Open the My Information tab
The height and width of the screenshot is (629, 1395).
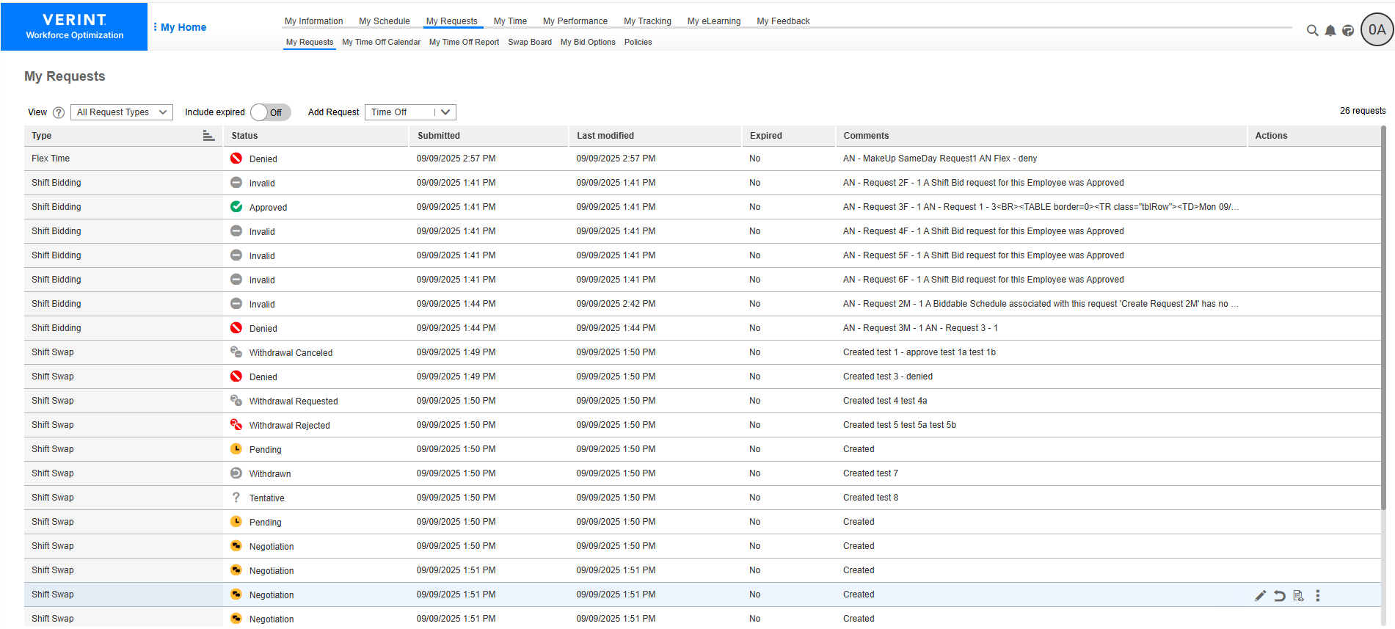(314, 21)
